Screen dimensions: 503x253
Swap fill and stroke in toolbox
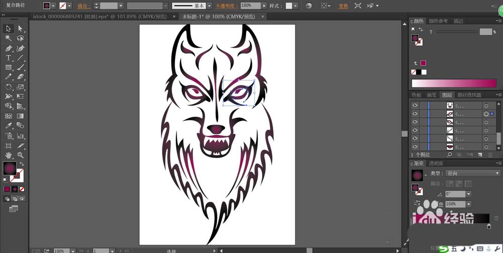22,164
